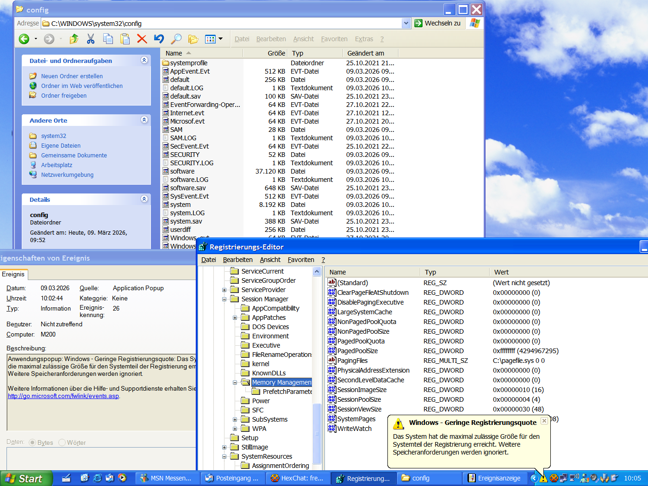Select the Bytes radio button

(x=32, y=442)
